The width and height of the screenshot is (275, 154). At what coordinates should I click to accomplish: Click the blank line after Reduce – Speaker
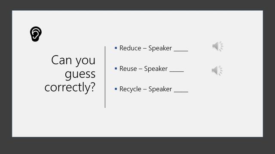pos(181,51)
